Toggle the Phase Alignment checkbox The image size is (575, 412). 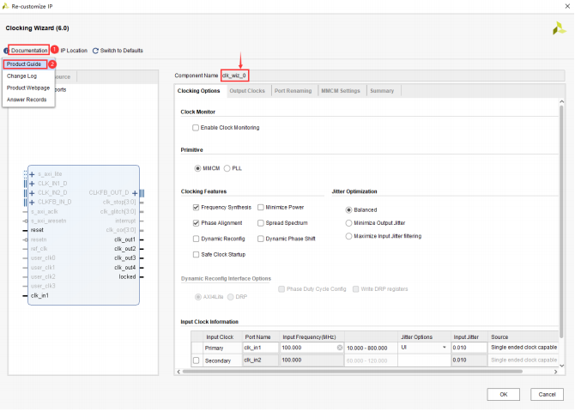pos(197,223)
